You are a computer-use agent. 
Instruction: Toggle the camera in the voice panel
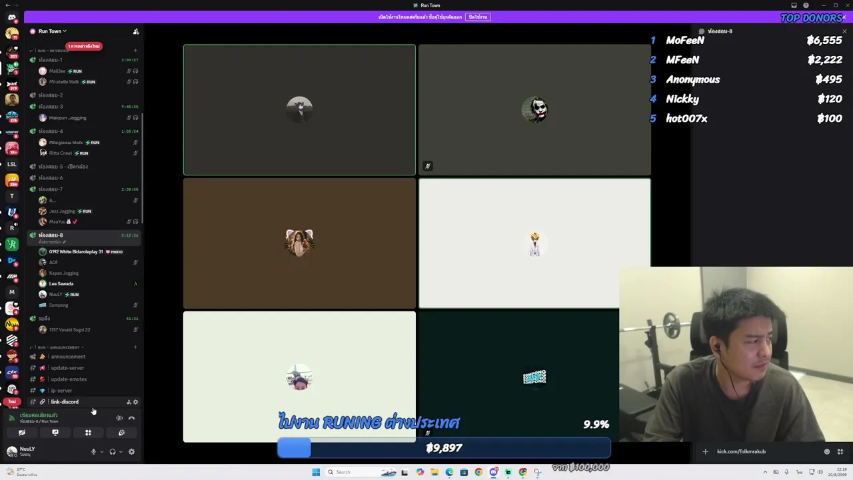[x=22, y=433]
